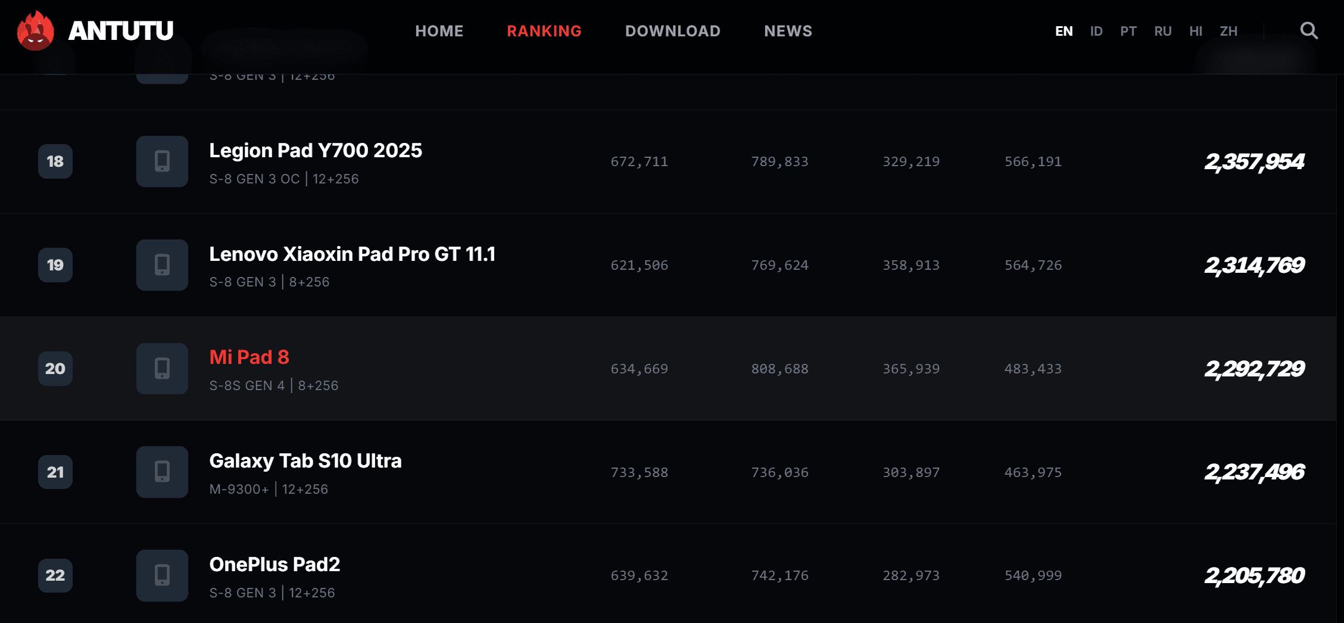1344x623 pixels.
Task: Switch language to ZH
Action: pyautogui.click(x=1228, y=31)
